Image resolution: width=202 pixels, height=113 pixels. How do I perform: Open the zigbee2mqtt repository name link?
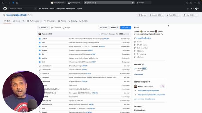click(20, 15)
